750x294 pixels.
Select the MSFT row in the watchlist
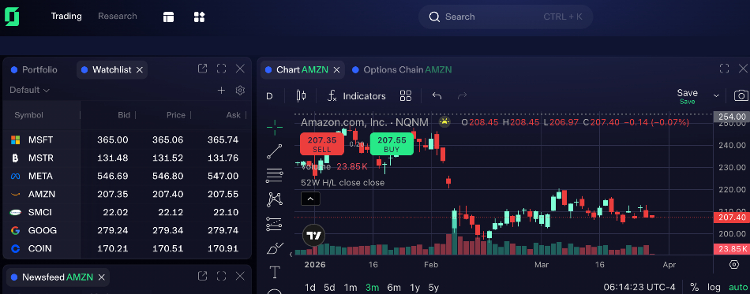(x=127, y=140)
